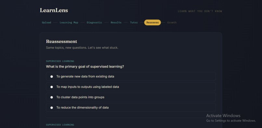Image resolution: width=262 pixels, height=128 pixels.
Task: Select radio for 'To cluster data points into groups'
Action: click(x=52, y=97)
